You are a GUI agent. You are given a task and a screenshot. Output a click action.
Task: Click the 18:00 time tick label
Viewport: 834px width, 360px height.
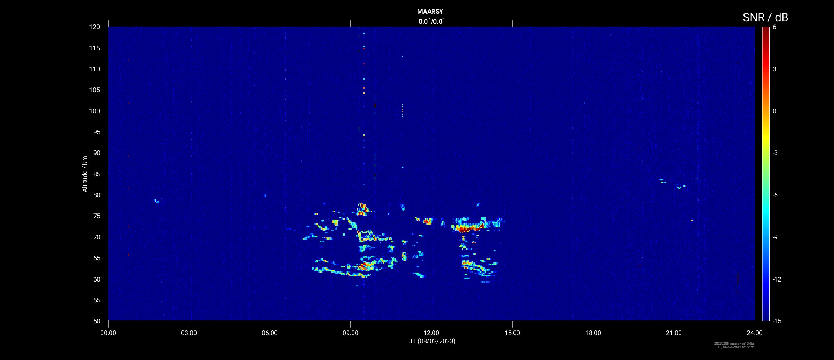[593, 333]
